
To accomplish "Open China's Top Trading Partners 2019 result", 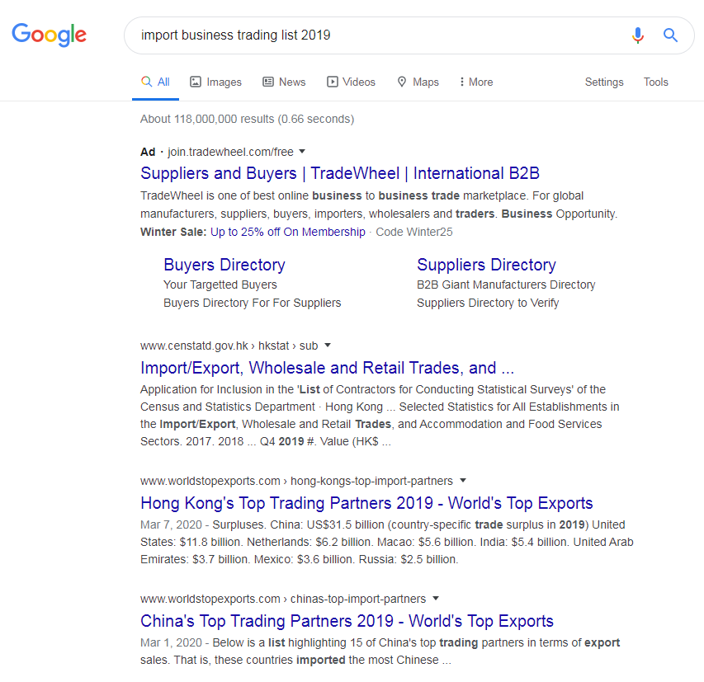I will pyautogui.click(x=347, y=621).
